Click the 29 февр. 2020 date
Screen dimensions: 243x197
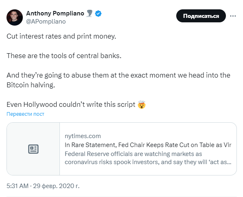point(56,186)
